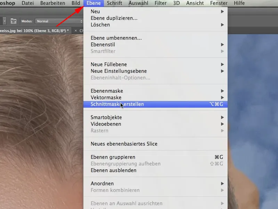Choose Ebenen ausblenden
The image size is (278, 209).
tap(155, 170)
